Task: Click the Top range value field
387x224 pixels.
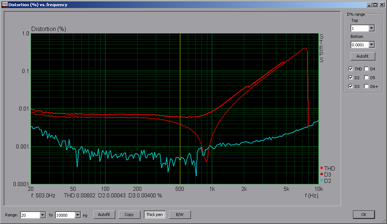Action: tap(359, 28)
